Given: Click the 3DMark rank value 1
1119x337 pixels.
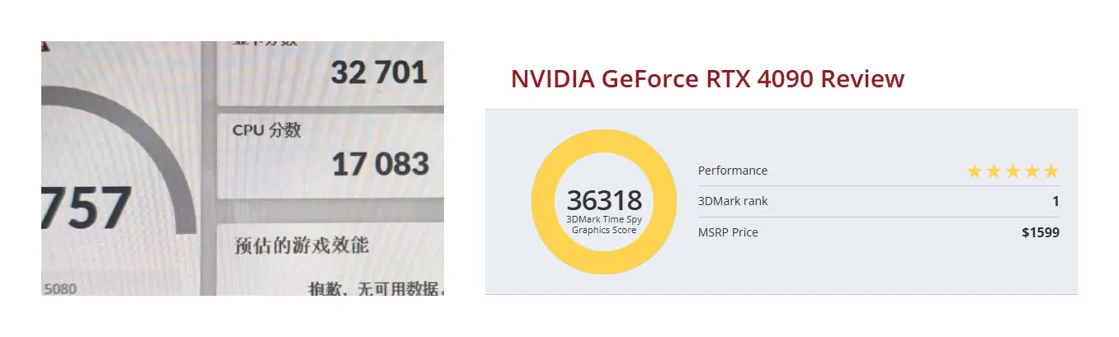Looking at the screenshot, I should pos(1055,201).
